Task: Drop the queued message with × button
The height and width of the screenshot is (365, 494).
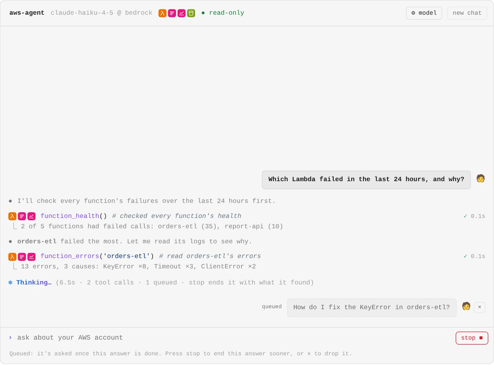Action: coord(480,307)
